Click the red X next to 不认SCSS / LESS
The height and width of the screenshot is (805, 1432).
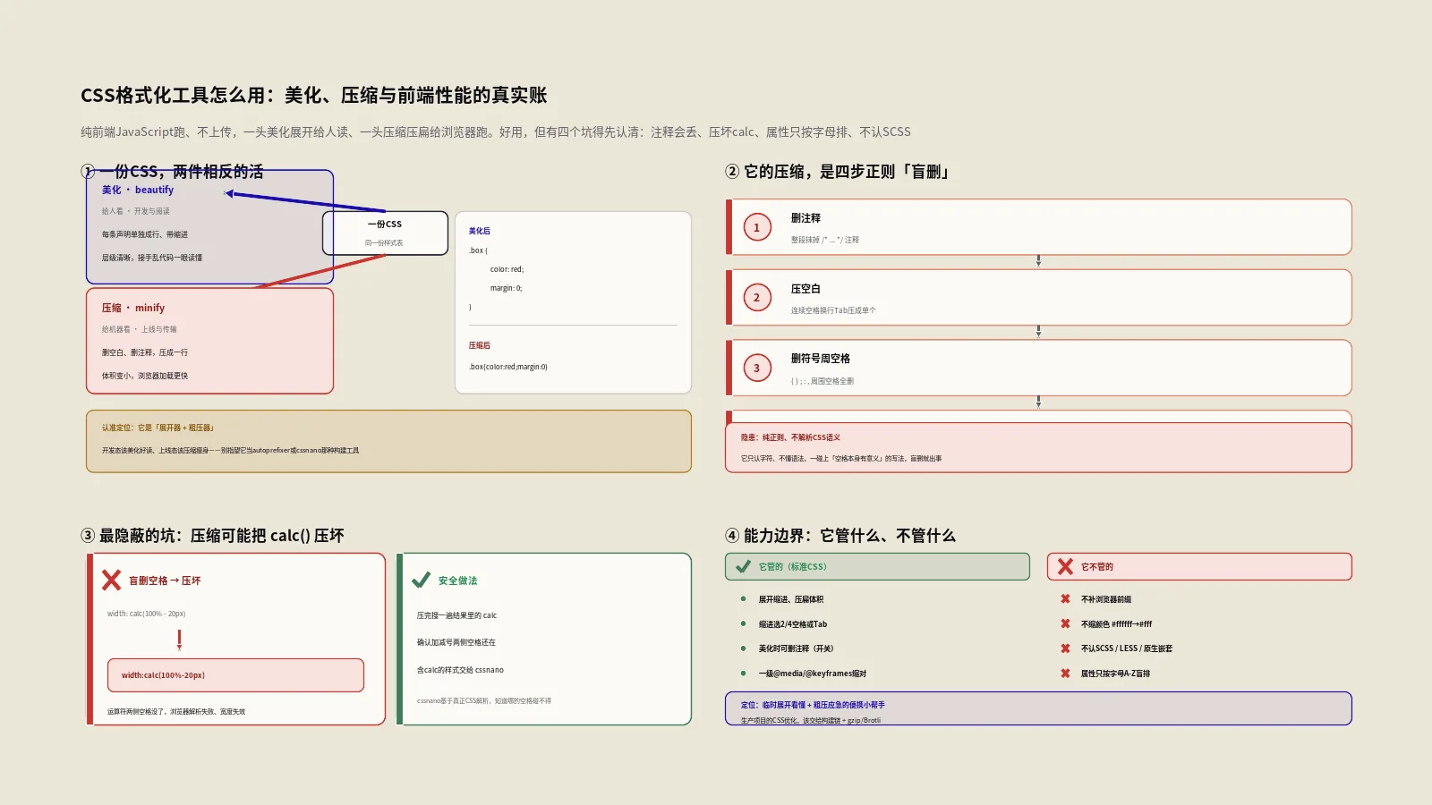click(1065, 648)
